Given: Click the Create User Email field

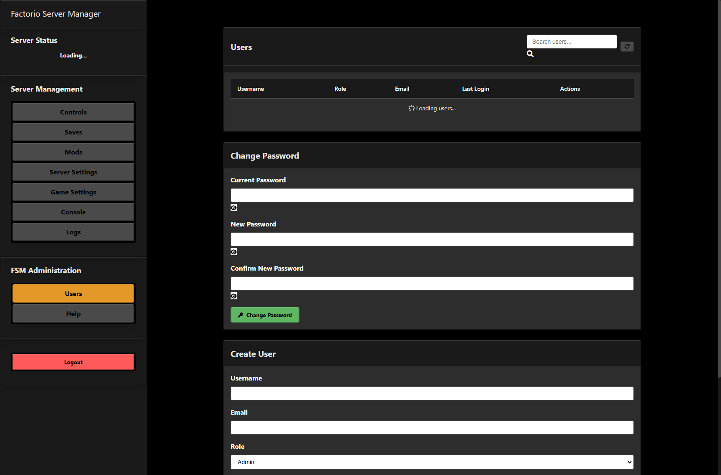Looking at the screenshot, I should 432,428.
